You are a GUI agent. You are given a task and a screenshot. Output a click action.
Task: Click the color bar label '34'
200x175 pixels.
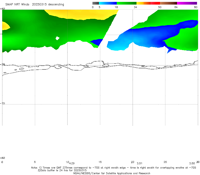pos(135,7)
